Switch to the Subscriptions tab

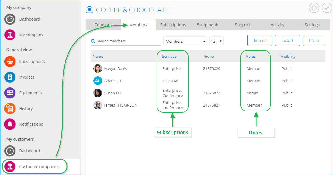pos(173,25)
